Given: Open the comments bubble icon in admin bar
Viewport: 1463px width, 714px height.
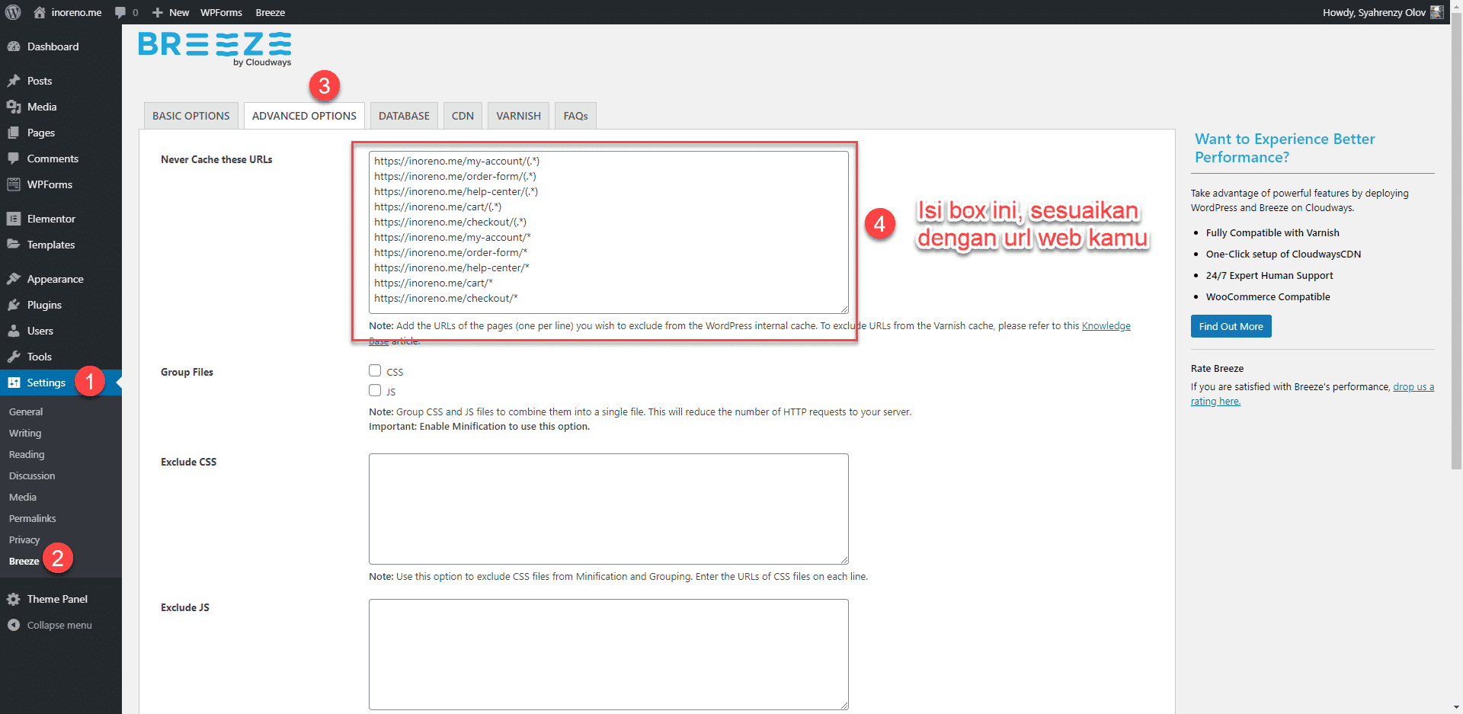Looking at the screenshot, I should point(120,12).
